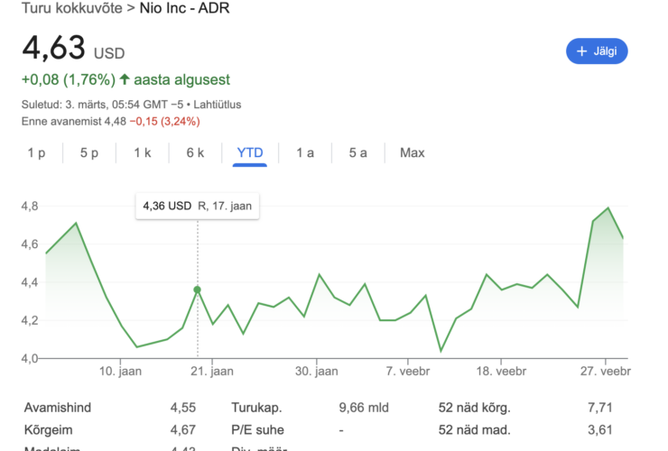
Task: Click the 7. veebr axis label
Action: 408,372
